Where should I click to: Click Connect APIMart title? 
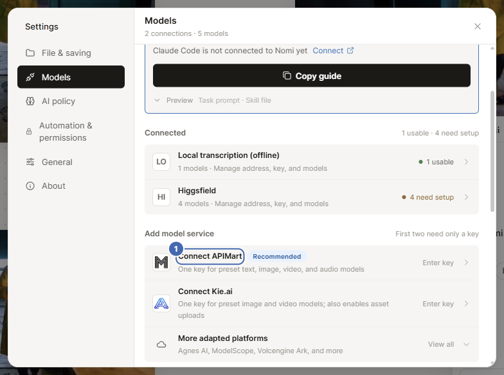[210, 256]
